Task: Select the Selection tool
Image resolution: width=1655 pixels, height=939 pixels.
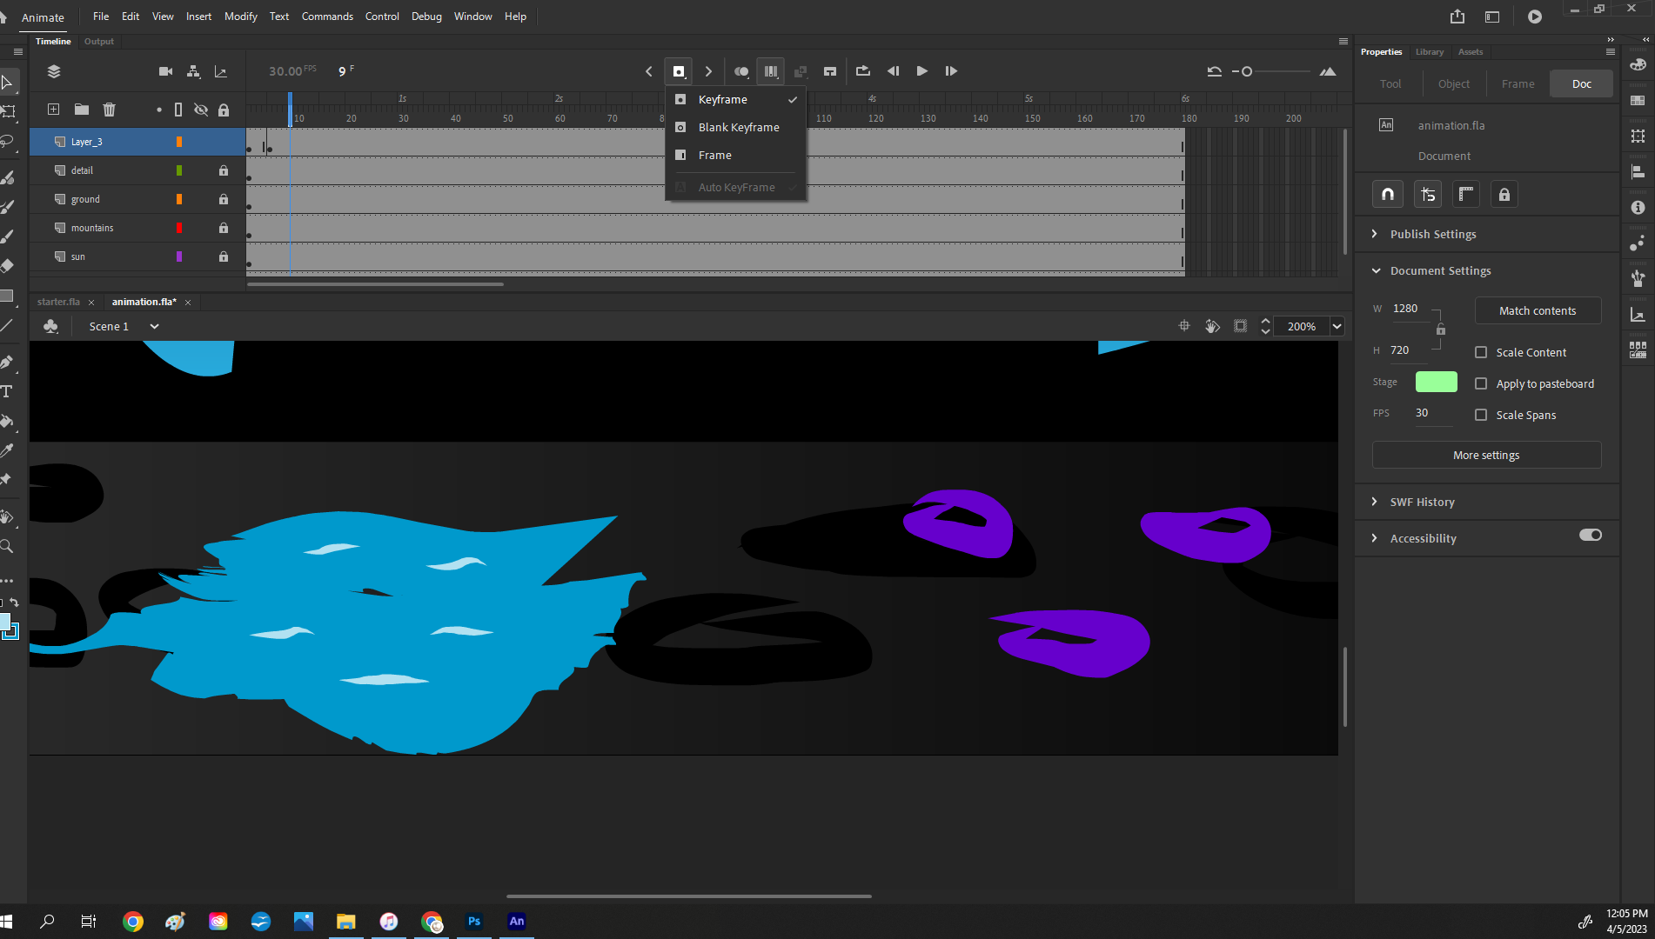Action: click(10, 83)
